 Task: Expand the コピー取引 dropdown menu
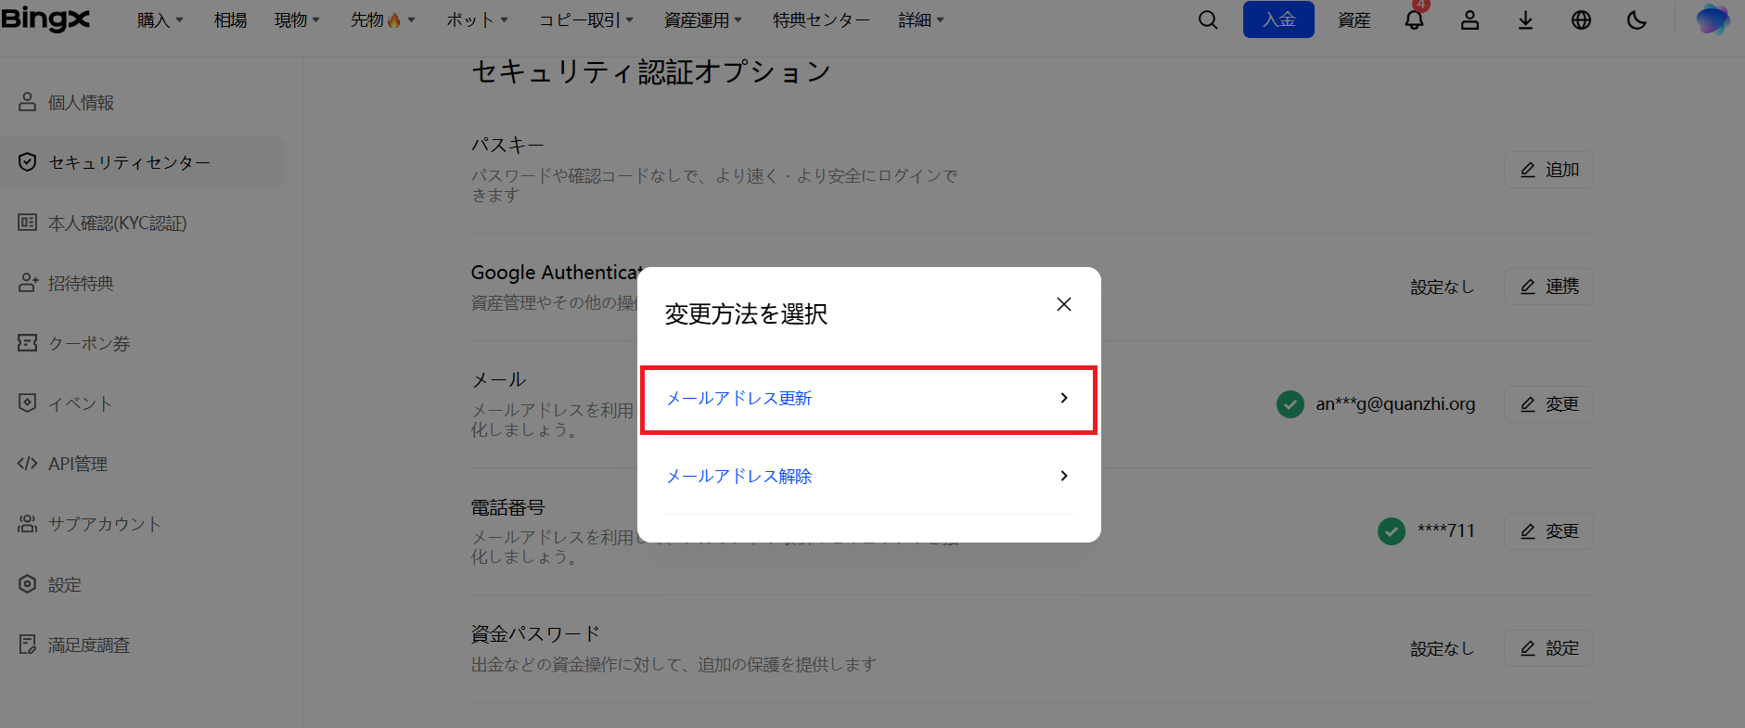[585, 20]
